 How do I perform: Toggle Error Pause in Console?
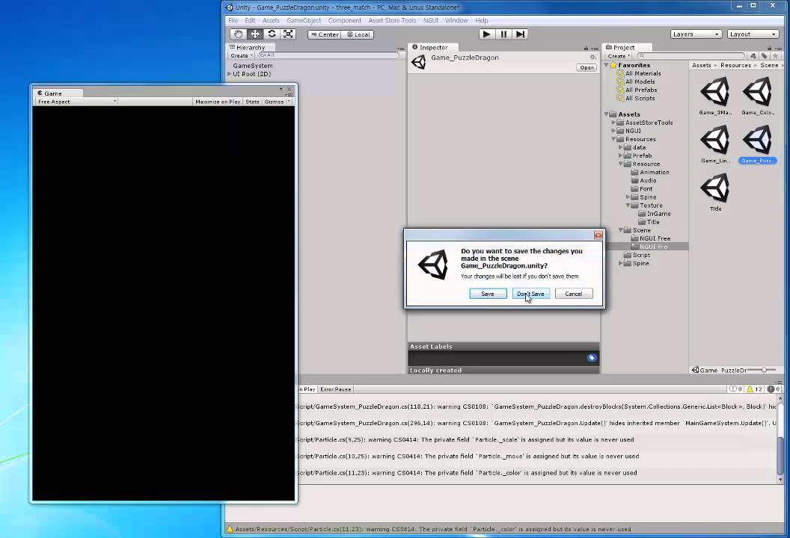(336, 389)
